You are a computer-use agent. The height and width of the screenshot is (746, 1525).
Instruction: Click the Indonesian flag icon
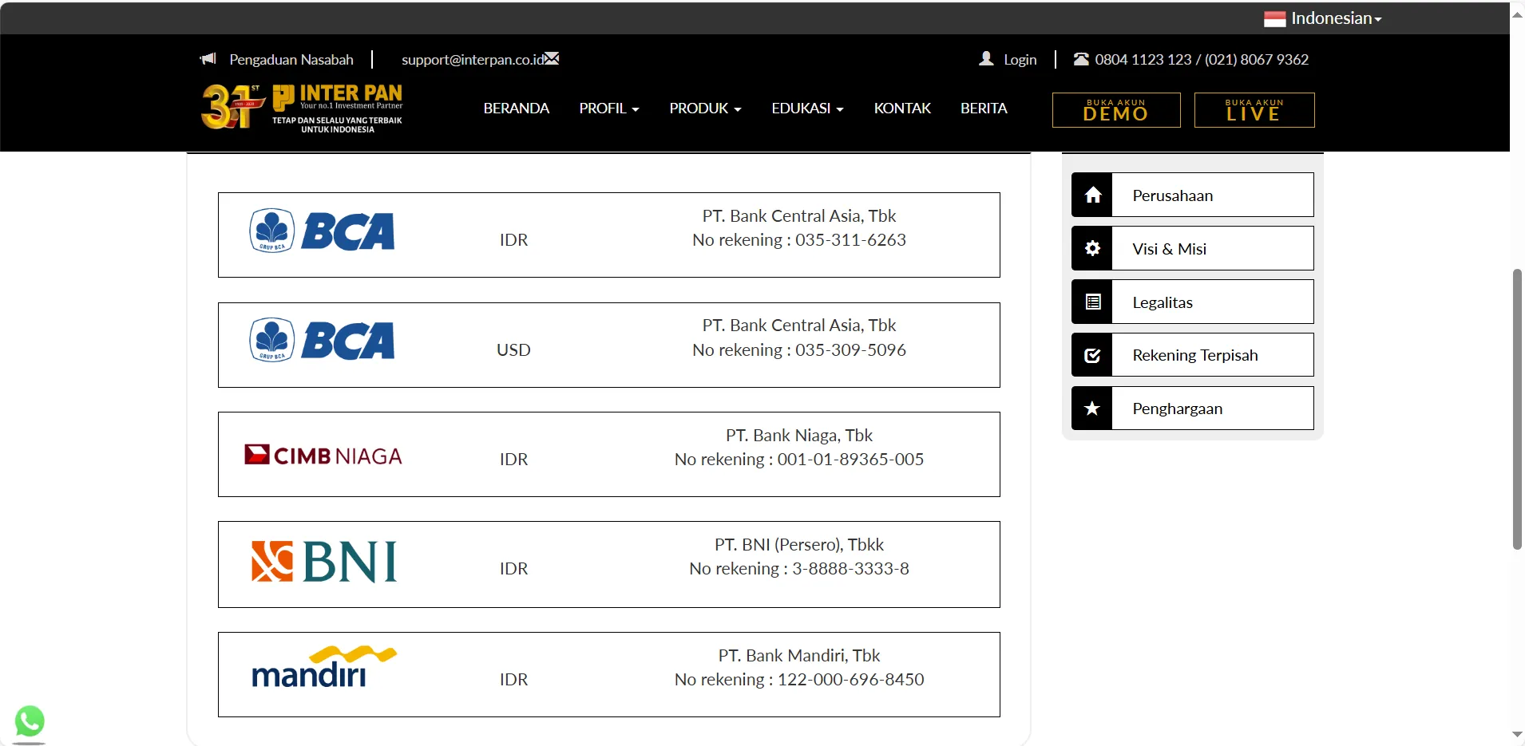[1274, 18]
